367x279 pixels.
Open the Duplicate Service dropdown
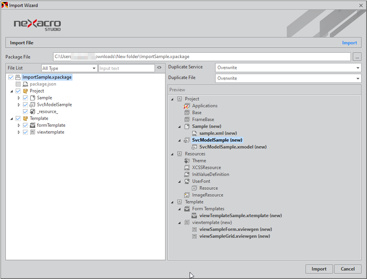click(x=288, y=67)
